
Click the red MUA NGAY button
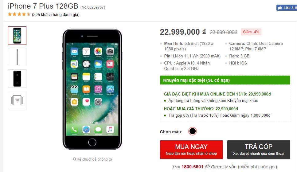191,150
